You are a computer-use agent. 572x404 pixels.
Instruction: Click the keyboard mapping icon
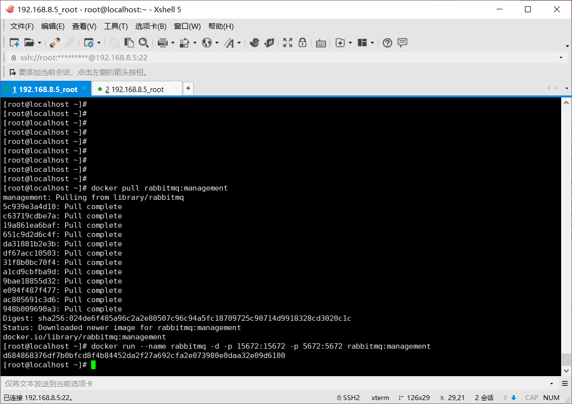[x=321, y=43]
